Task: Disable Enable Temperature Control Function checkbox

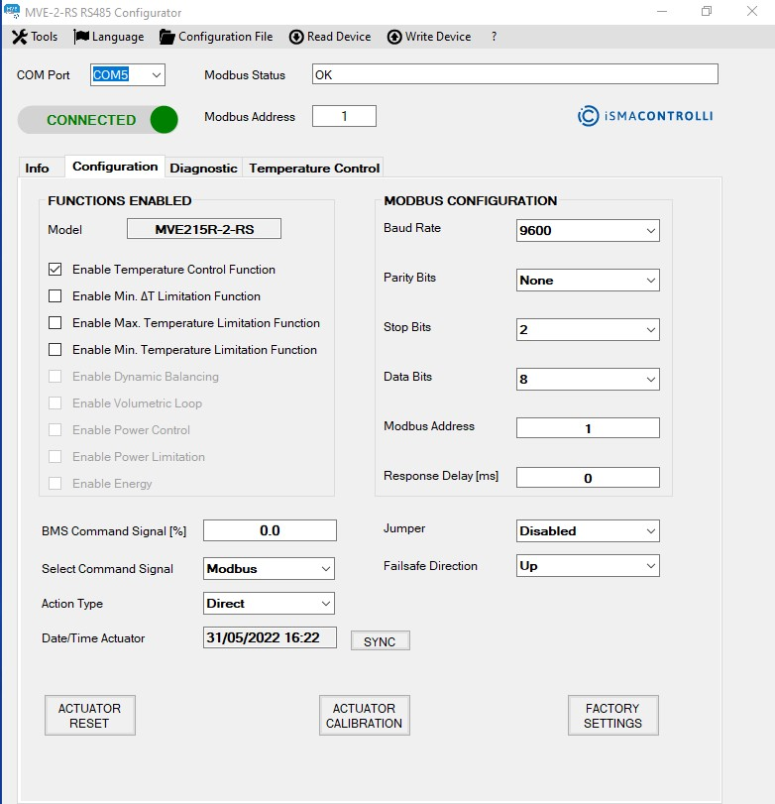Action: tap(55, 270)
